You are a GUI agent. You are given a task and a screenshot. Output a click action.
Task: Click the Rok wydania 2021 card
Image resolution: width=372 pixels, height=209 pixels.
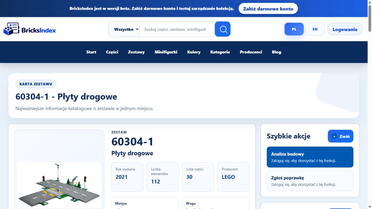click(127, 177)
